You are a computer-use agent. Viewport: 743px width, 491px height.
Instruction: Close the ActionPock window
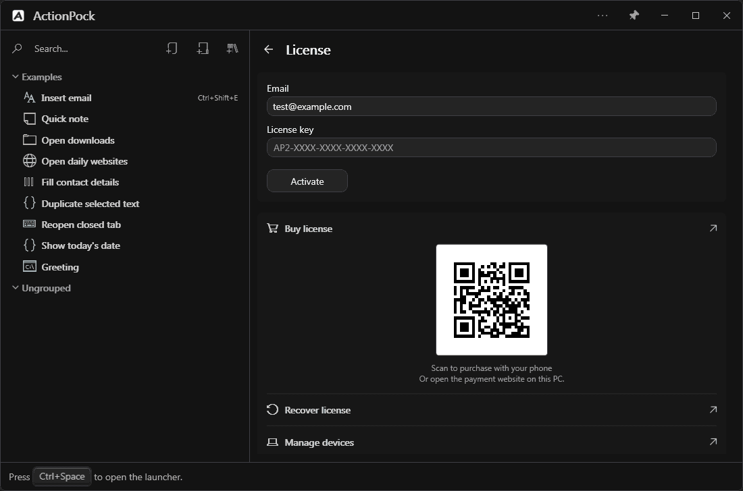(x=726, y=16)
